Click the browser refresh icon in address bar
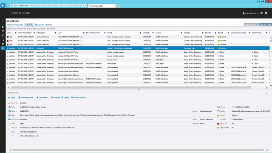This screenshot has width=272, height=153. click(86, 6)
